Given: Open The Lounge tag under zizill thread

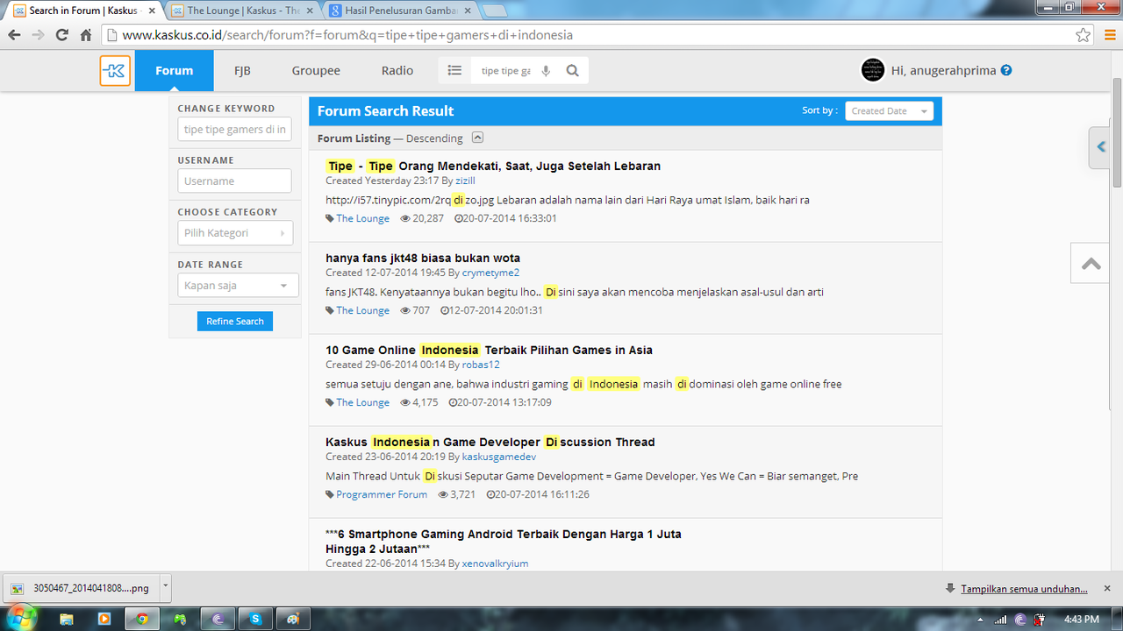Looking at the screenshot, I should coord(362,219).
